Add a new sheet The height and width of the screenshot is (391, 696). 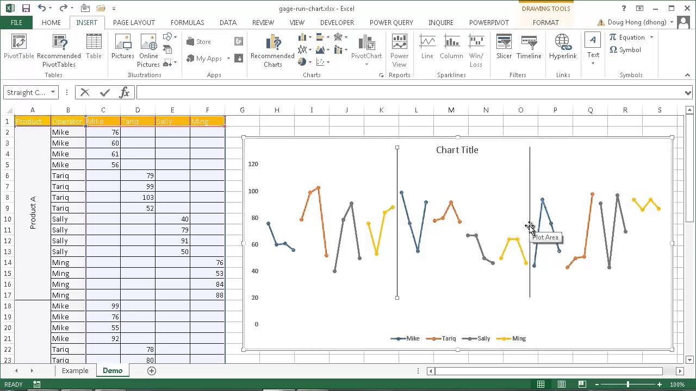[x=152, y=371]
